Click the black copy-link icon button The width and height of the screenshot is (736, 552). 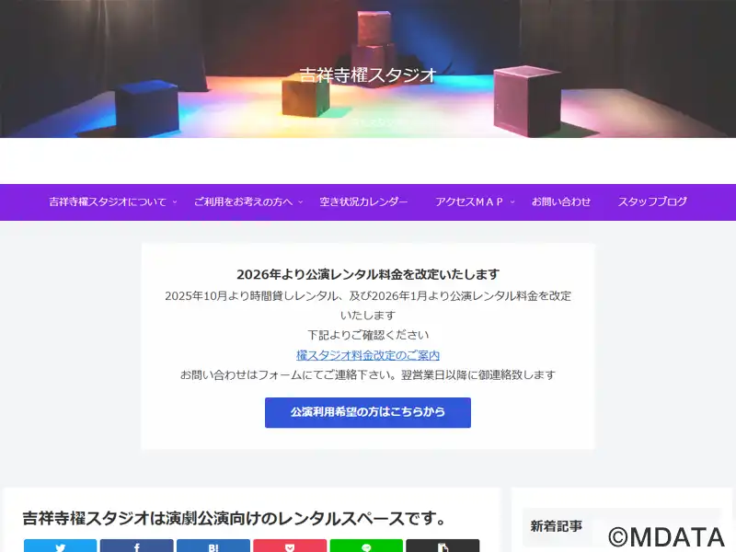(x=443, y=546)
